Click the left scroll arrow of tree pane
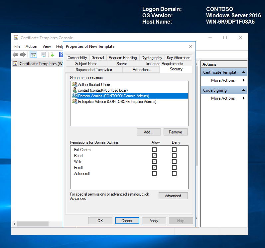 pos(14,224)
